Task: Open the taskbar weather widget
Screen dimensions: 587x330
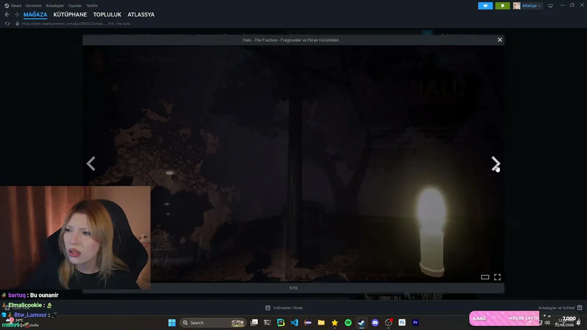Action: [x=21, y=323]
